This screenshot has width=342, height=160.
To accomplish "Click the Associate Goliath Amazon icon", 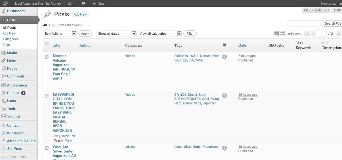I will (x=3, y=141).
